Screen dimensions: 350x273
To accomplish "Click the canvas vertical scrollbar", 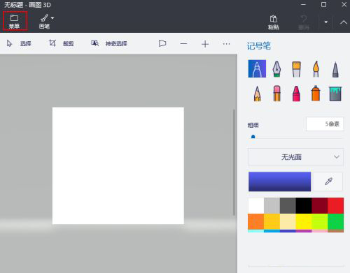I will coord(234,163).
